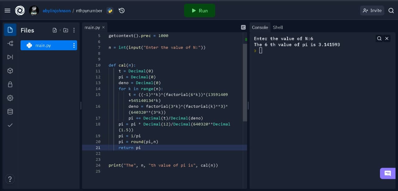The height and width of the screenshot is (191, 398).
Task: Open the file history icon
Action: [x=122, y=10]
